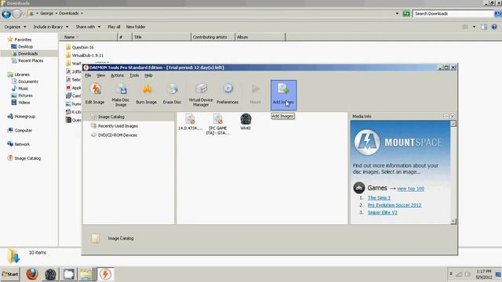Toggle the Explorer preview pane
Image resolution: width=502 pixels, height=282 pixels.
484,27
